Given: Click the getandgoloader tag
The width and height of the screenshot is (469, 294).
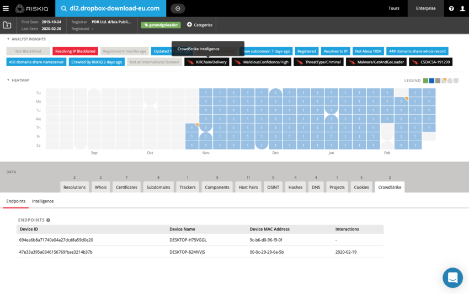Looking at the screenshot, I should (161, 25).
